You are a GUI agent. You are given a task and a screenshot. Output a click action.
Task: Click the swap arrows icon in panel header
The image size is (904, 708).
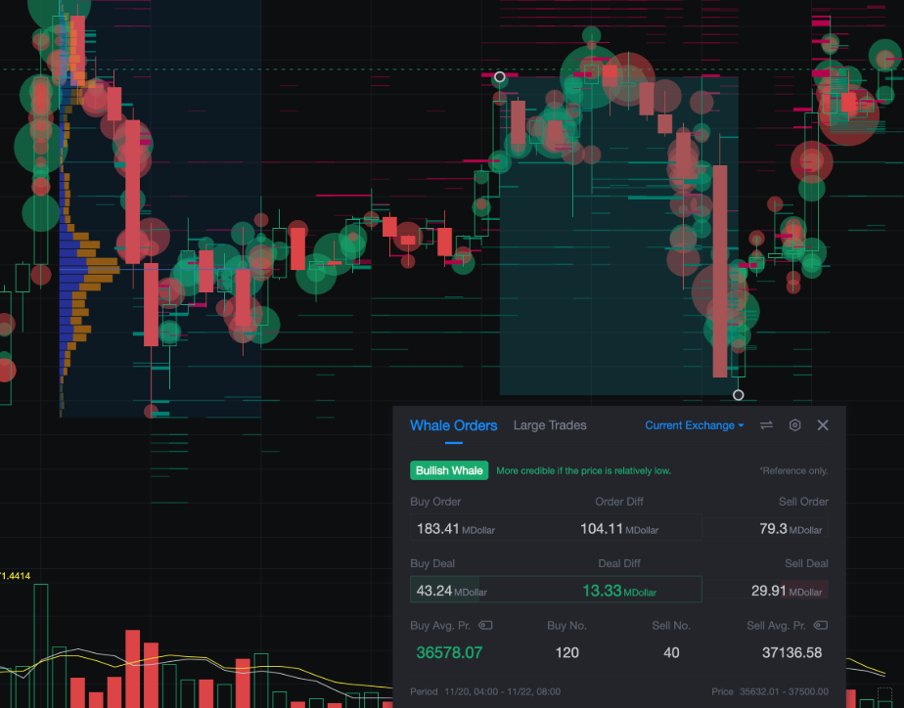tap(767, 425)
